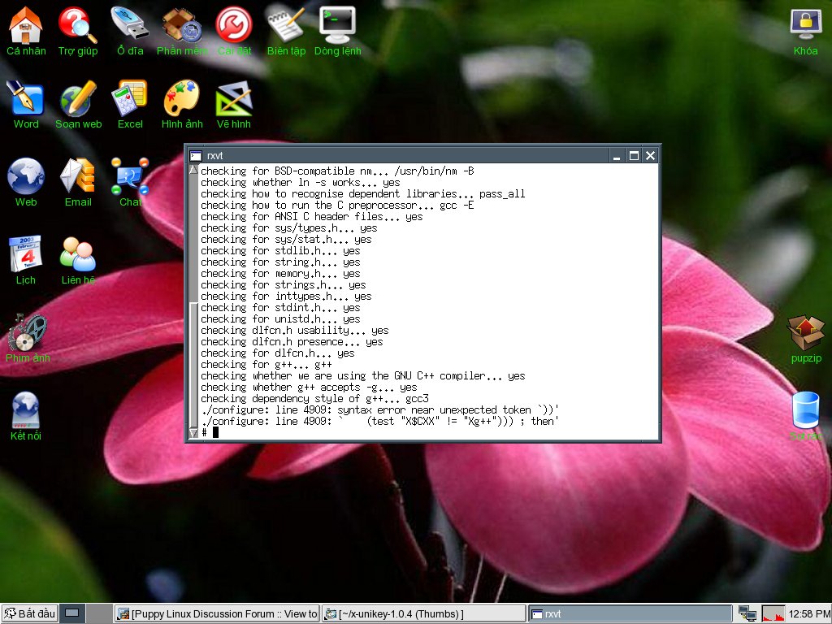Close the rxvt terminal window
This screenshot has width=832, height=624.
tap(651, 155)
